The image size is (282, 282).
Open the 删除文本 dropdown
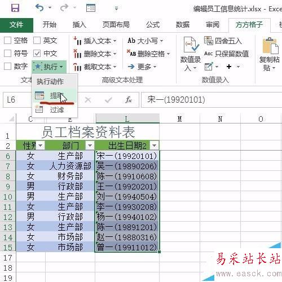click(95, 54)
